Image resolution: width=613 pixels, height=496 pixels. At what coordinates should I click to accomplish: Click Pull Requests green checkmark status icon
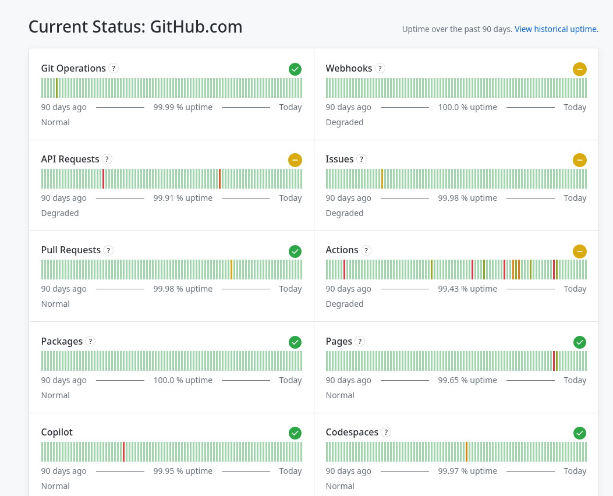(295, 251)
